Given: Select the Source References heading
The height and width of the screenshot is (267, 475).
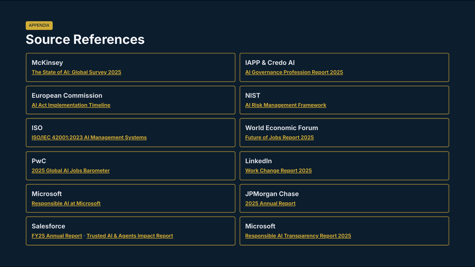Looking at the screenshot, I should 85,39.
